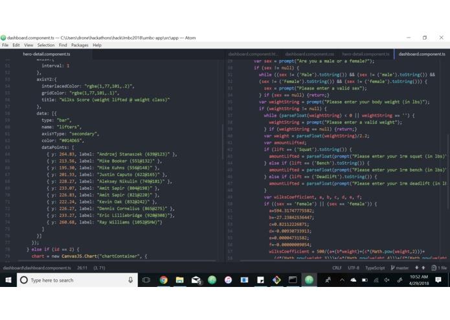The height and width of the screenshot is (320, 450).
Task: Click pen/link tray icon beside clock
Action: [x=399, y=280]
